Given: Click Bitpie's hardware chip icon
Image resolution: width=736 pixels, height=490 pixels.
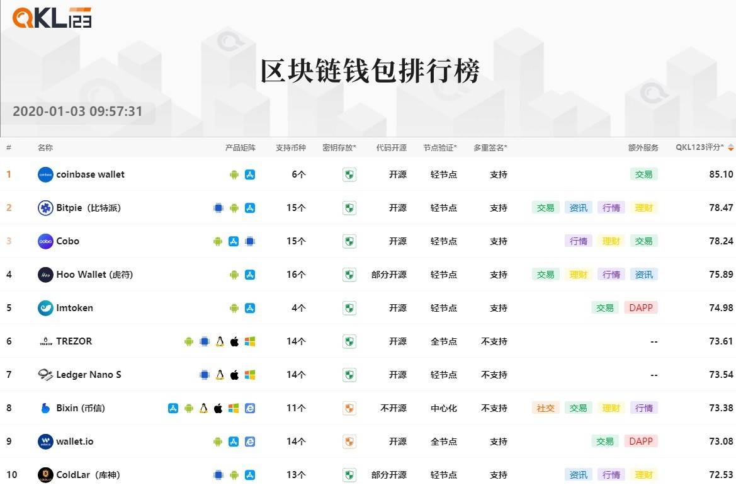Looking at the screenshot, I should coord(218,208).
